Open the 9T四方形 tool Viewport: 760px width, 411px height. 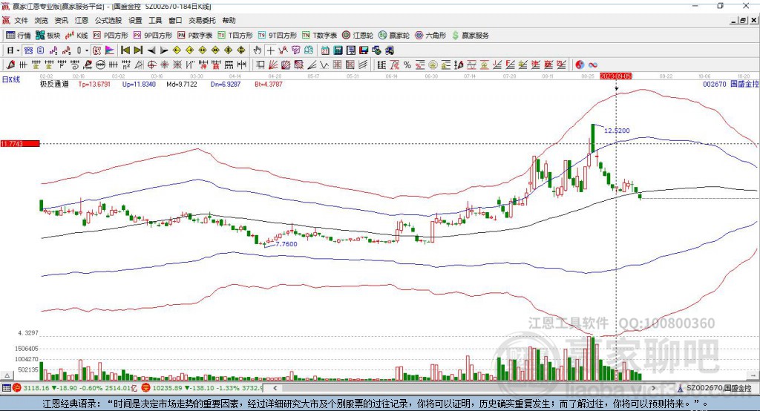[x=278, y=36]
